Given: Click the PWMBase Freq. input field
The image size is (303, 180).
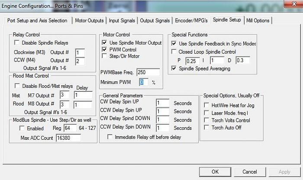Looking at the screenshot, I should point(148,72).
